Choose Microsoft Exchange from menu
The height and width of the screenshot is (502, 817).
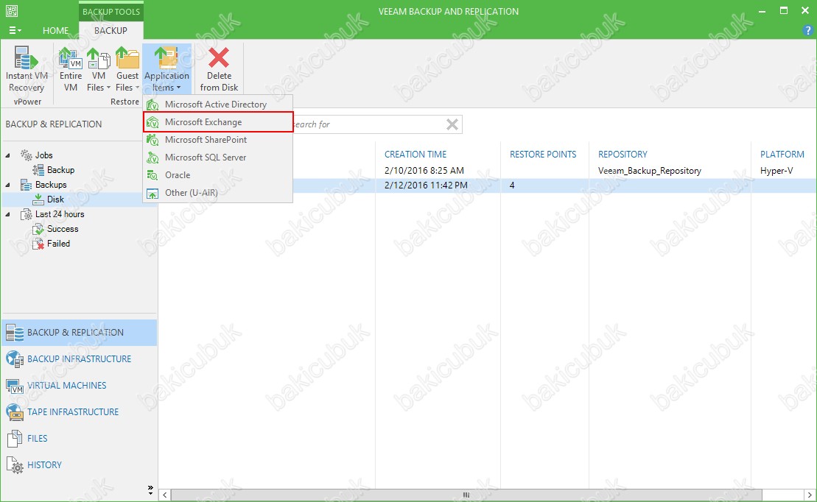pos(218,122)
